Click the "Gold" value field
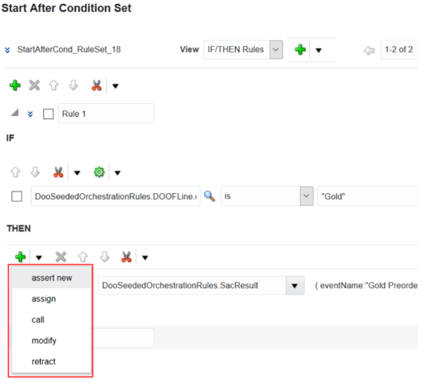 (x=368, y=196)
